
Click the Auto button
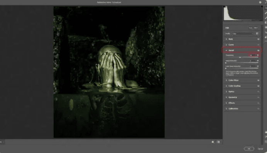[x=250, y=28]
